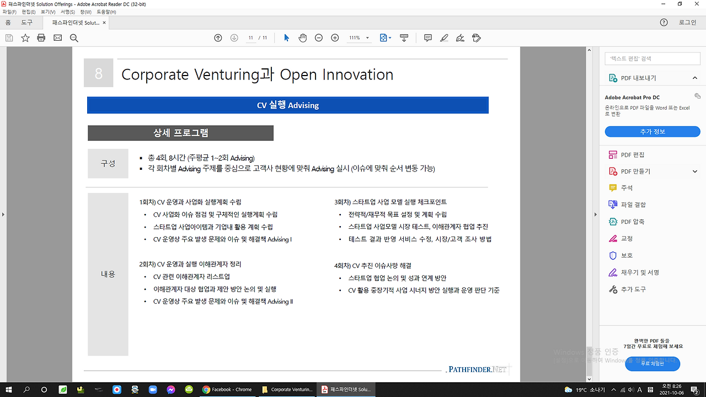Collapse the right tools pane arrow
Screen dimensions: 706x397
pos(595,214)
